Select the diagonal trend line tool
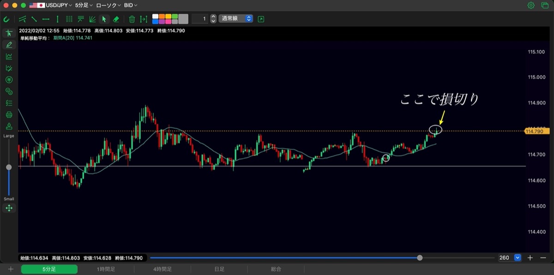This screenshot has height=275, width=554. coord(34,19)
